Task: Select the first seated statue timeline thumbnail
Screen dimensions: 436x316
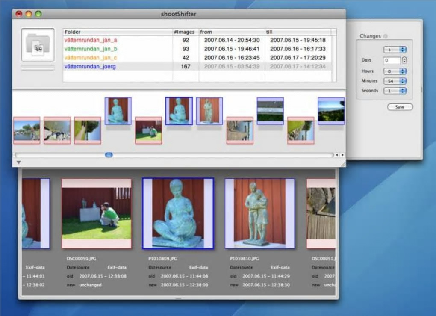Action: [118, 111]
